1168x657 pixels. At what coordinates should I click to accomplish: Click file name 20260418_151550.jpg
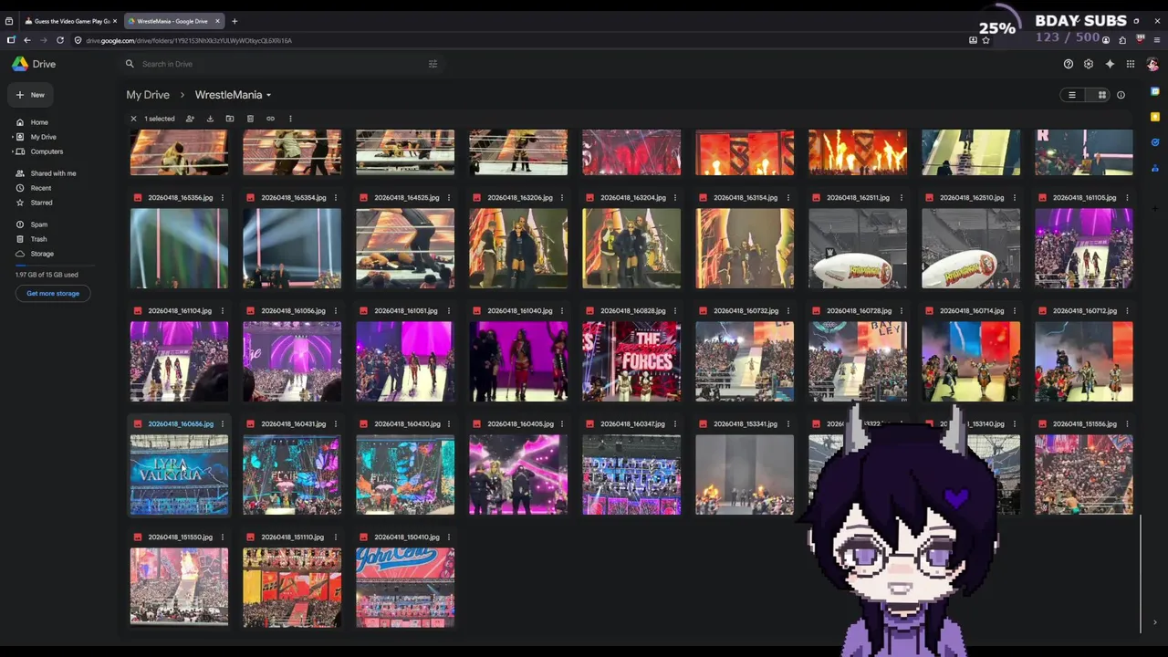tap(180, 537)
